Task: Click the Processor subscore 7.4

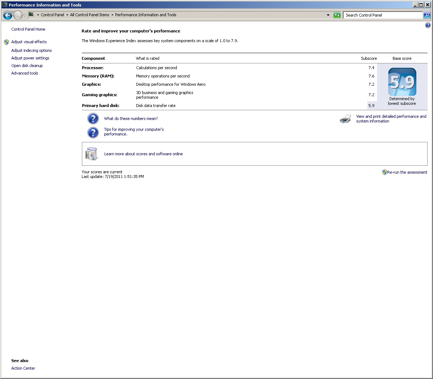Action: click(x=371, y=68)
